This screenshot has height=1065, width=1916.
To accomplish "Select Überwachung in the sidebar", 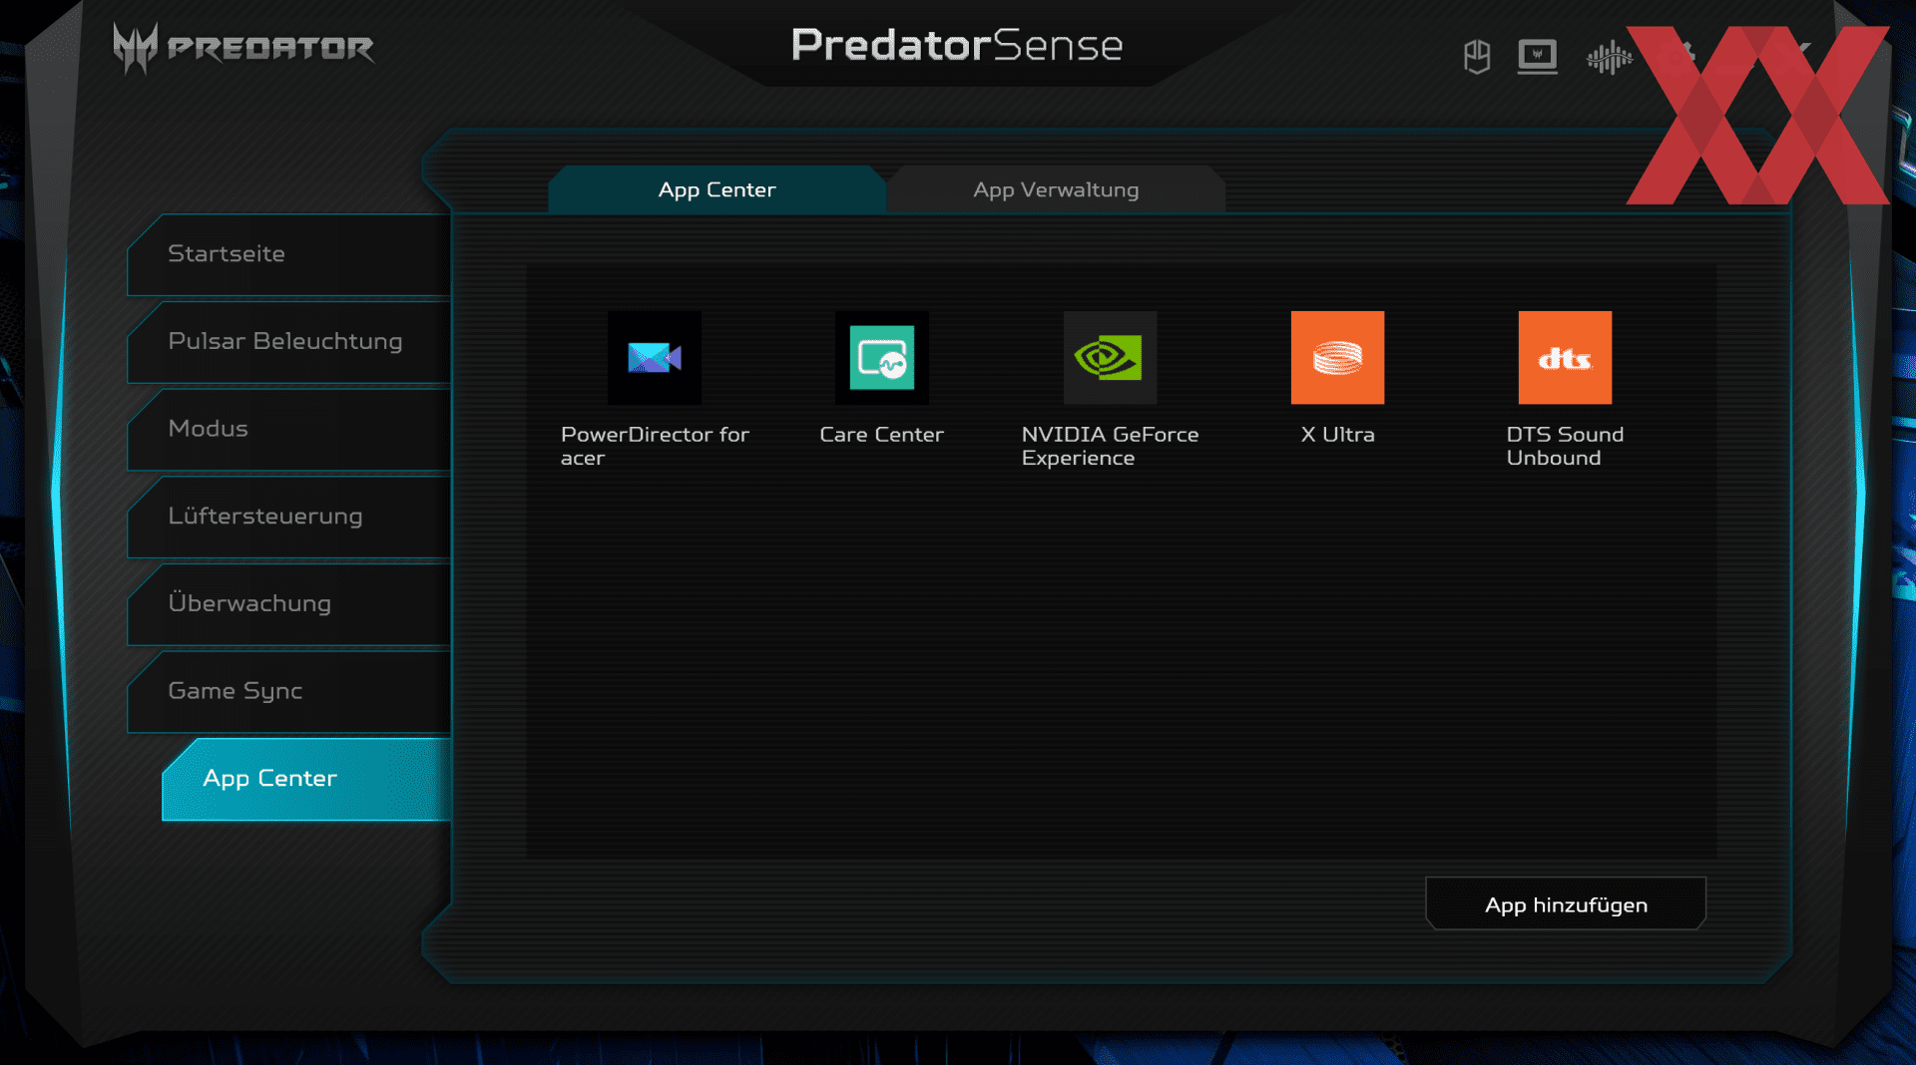I will (x=289, y=604).
